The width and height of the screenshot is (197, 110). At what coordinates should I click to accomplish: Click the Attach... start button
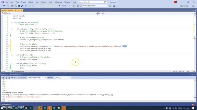point(63,6)
